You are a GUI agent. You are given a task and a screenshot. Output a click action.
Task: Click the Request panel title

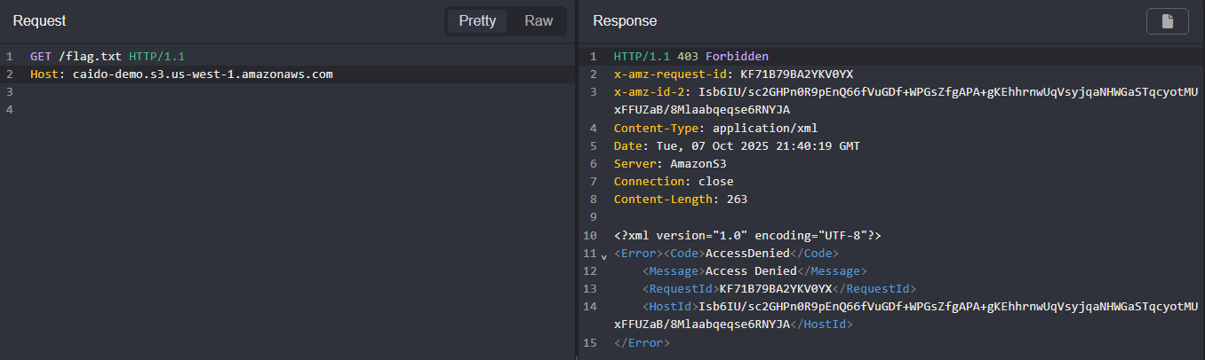click(39, 21)
